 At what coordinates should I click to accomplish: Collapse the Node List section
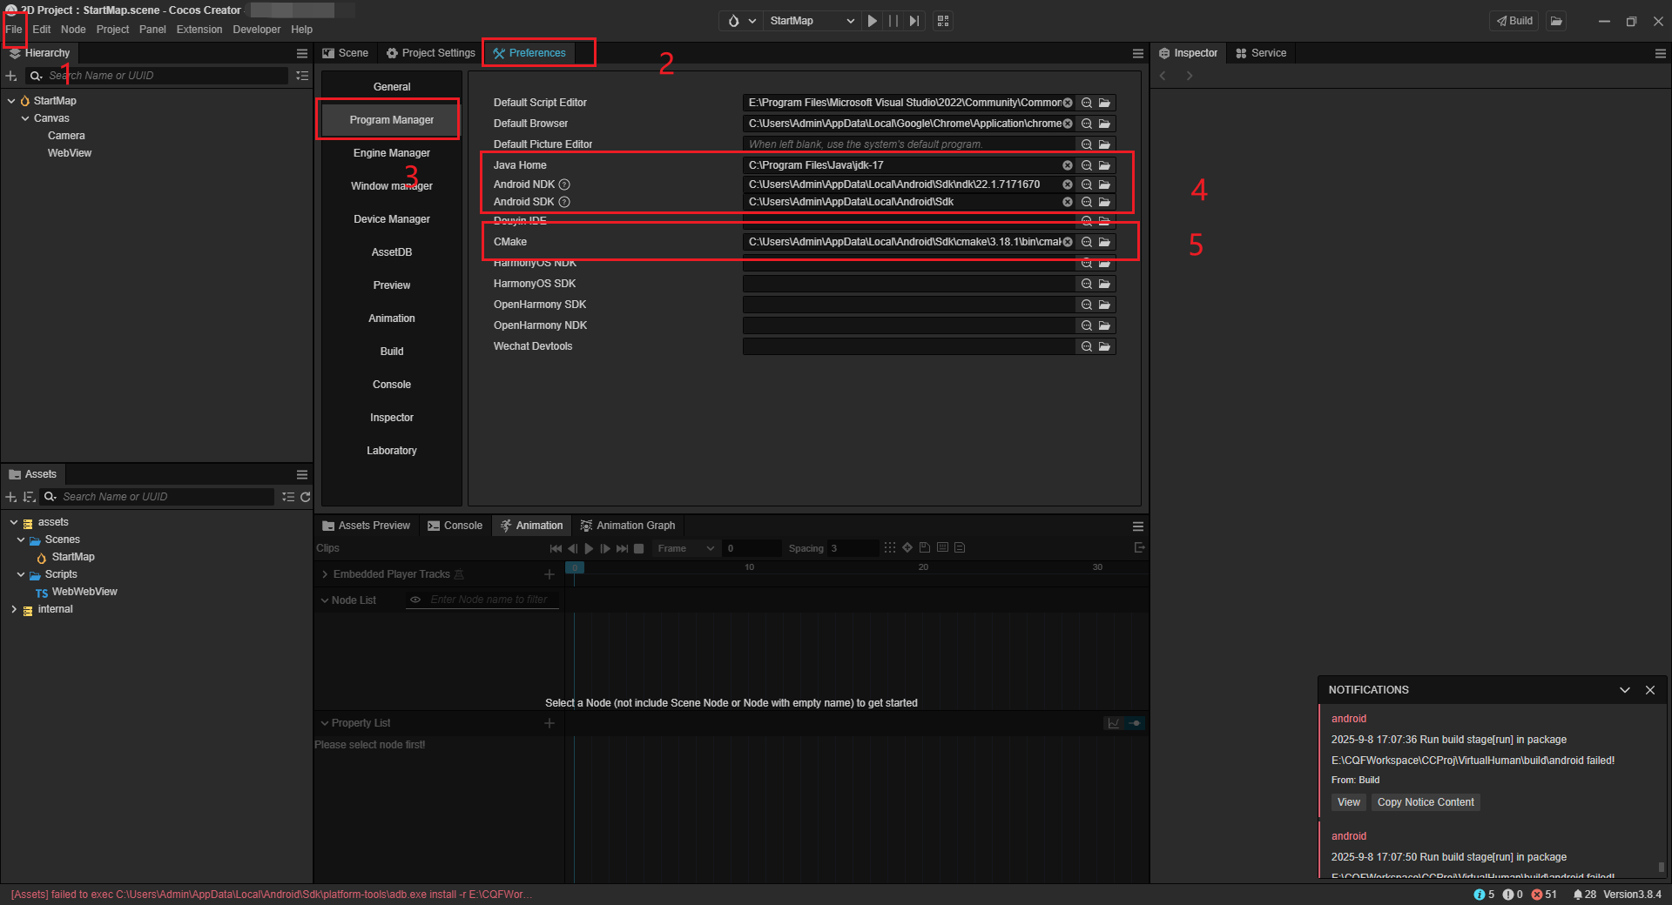[325, 600]
